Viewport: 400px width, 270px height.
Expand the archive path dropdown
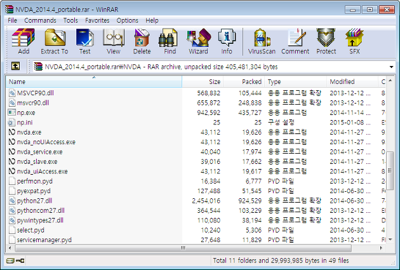(391, 67)
